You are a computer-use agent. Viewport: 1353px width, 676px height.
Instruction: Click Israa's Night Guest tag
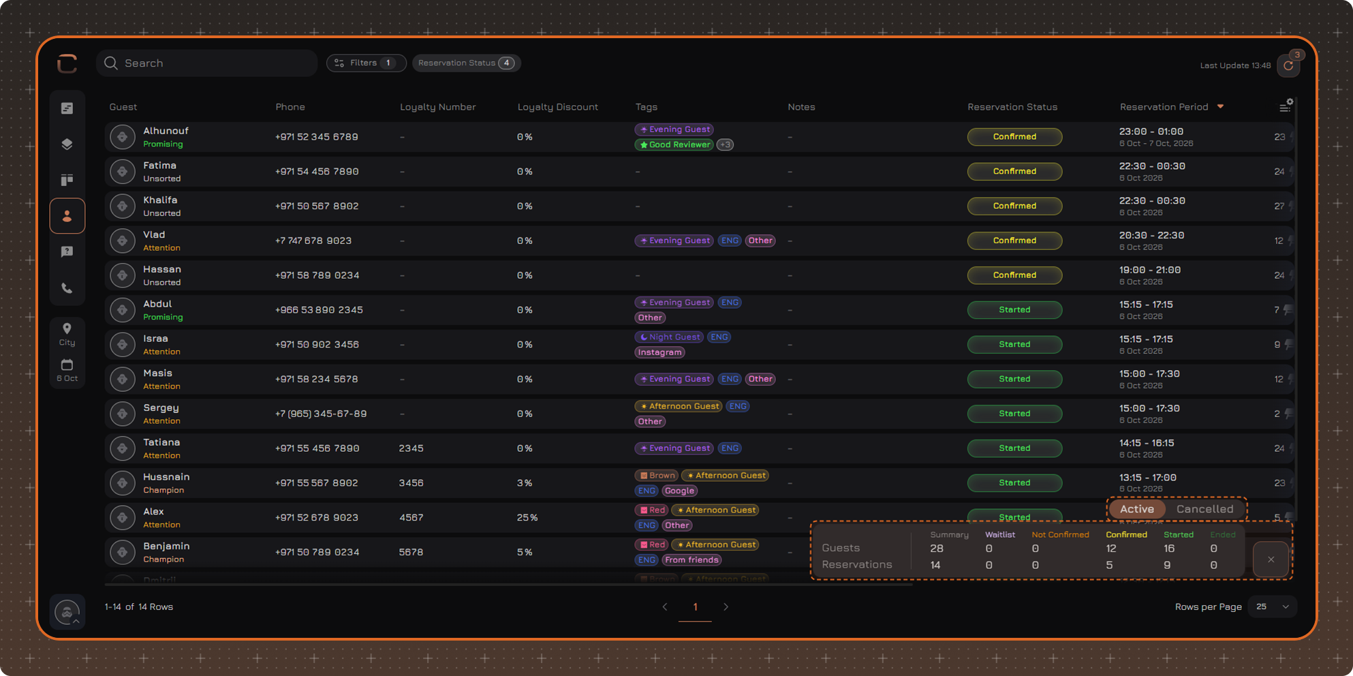[669, 337]
